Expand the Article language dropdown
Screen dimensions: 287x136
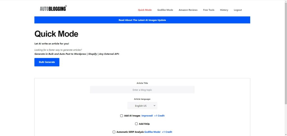[x=142, y=106]
